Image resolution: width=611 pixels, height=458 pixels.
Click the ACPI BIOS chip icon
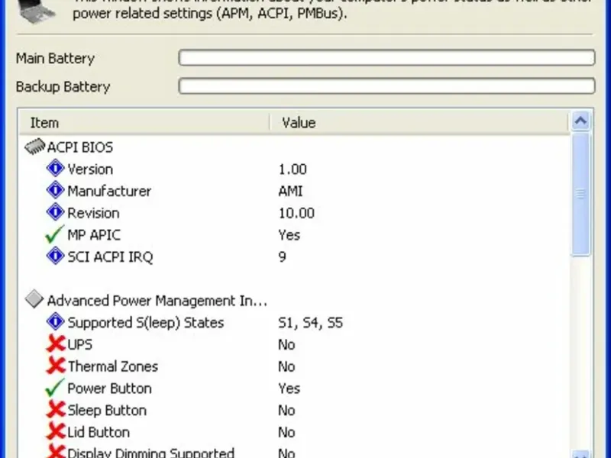[x=34, y=147]
